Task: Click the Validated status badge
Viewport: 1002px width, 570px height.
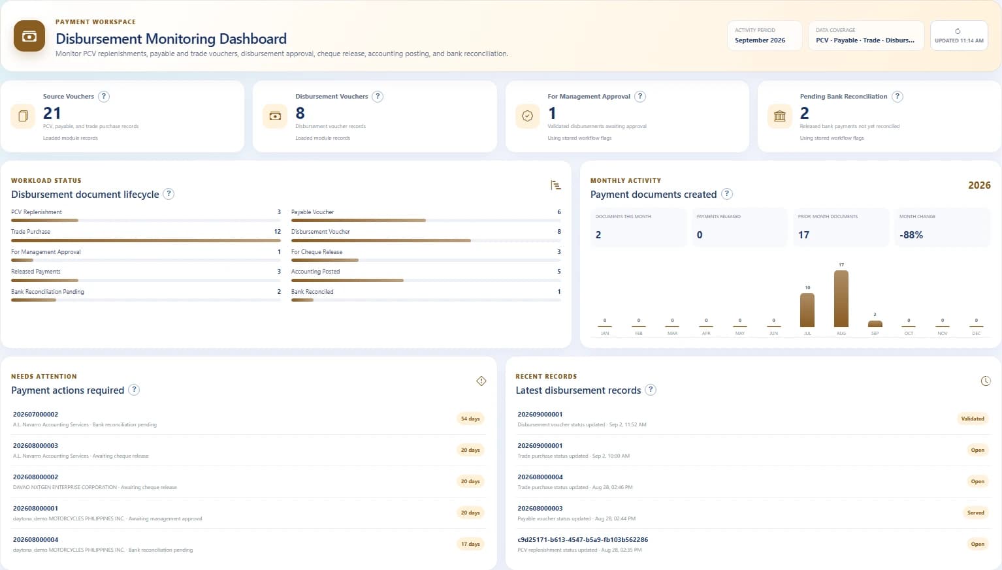Action: tap(973, 419)
